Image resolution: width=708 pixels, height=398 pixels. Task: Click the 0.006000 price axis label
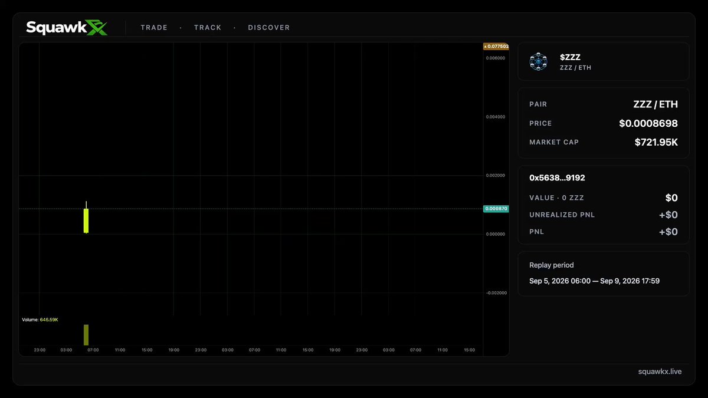496,58
